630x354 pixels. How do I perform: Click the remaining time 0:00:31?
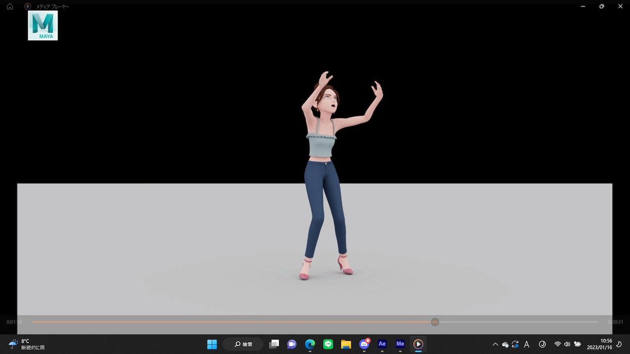(616, 322)
